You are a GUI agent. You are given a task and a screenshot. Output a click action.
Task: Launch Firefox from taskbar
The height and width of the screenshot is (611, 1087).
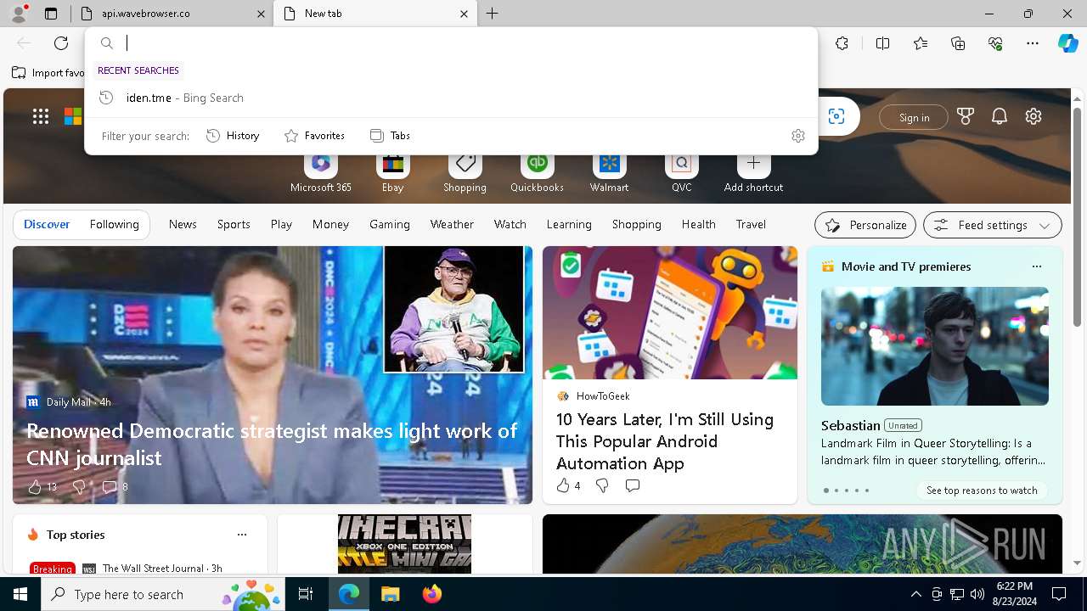(431, 594)
